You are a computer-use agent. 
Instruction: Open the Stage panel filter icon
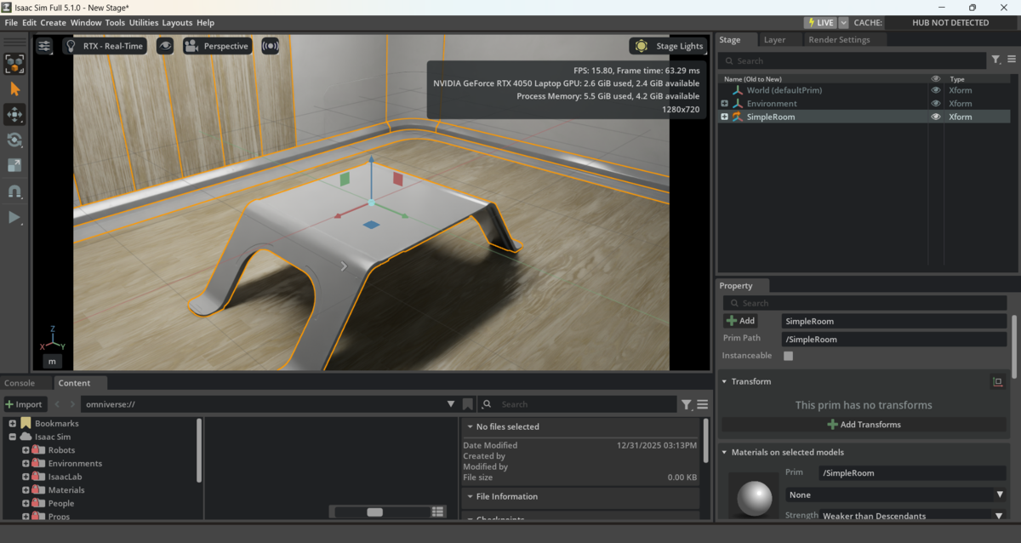tap(995, 60)
